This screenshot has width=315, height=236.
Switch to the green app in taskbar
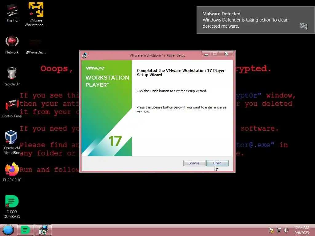point(25,230)
